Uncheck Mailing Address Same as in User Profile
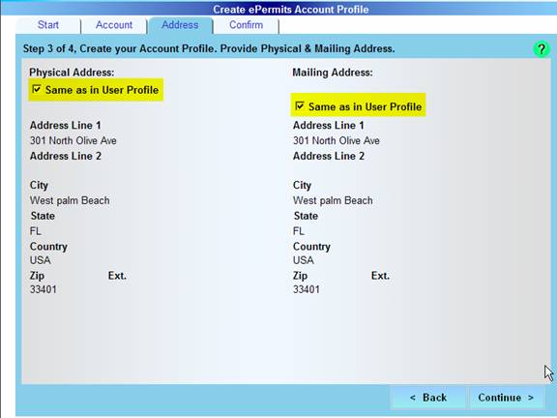The height and width of the screenshot is (418, 557). pyautogui.click(x=300, y=105)
